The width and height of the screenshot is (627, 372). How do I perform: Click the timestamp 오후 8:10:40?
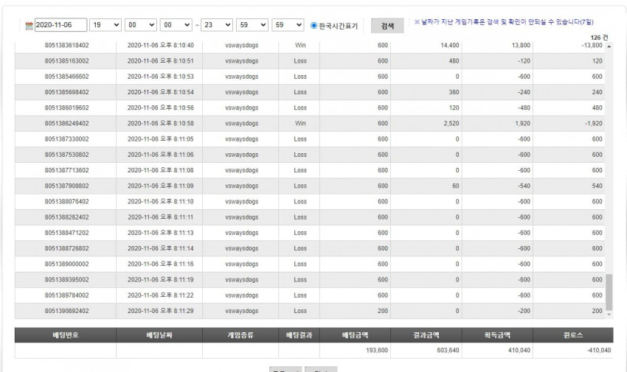(x=177, y=46)
